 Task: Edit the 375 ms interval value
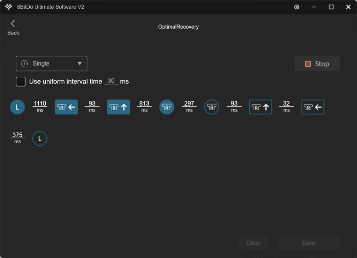coord(17,135)
